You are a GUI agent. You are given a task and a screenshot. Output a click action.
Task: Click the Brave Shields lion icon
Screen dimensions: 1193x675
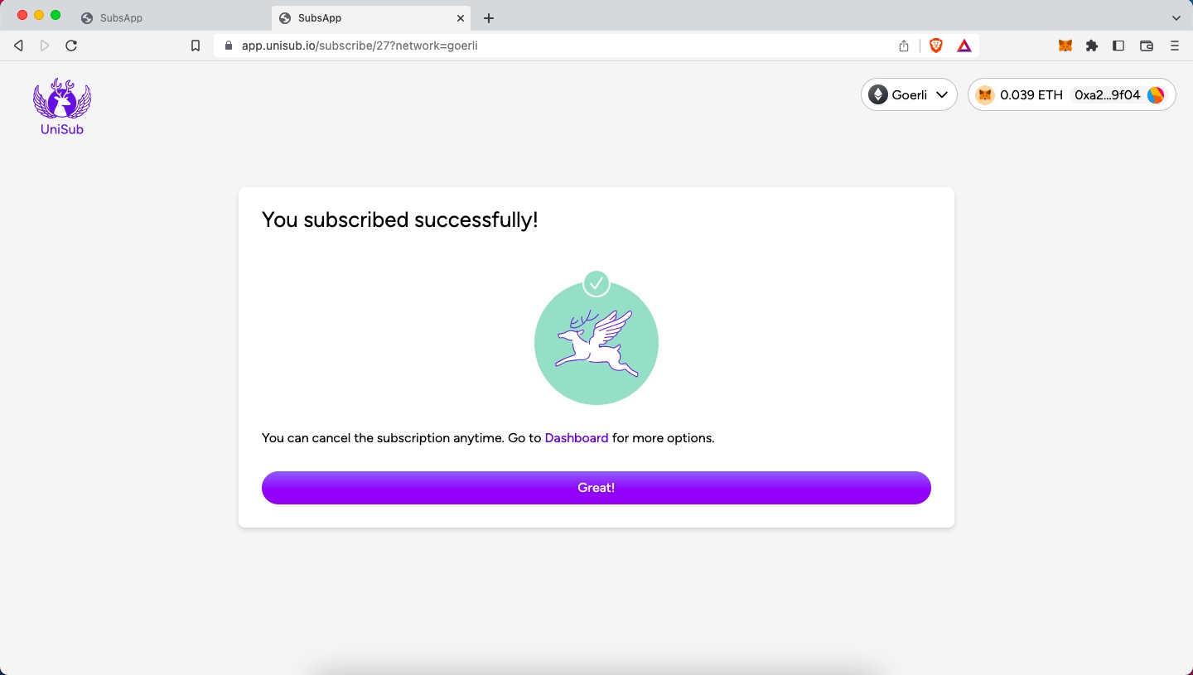pyautogui.click(x=936, y=46)
